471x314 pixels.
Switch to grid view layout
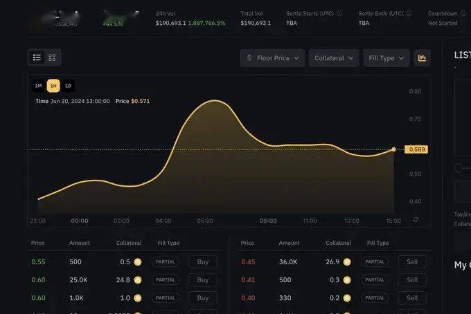52,57
